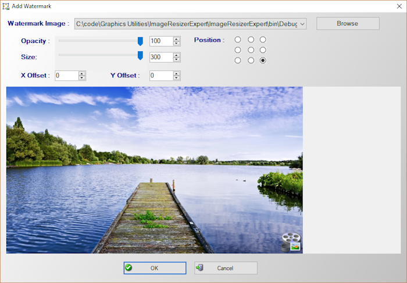Click the Opacity value field showing 100
407x283 pixels.
coord(161,41)
